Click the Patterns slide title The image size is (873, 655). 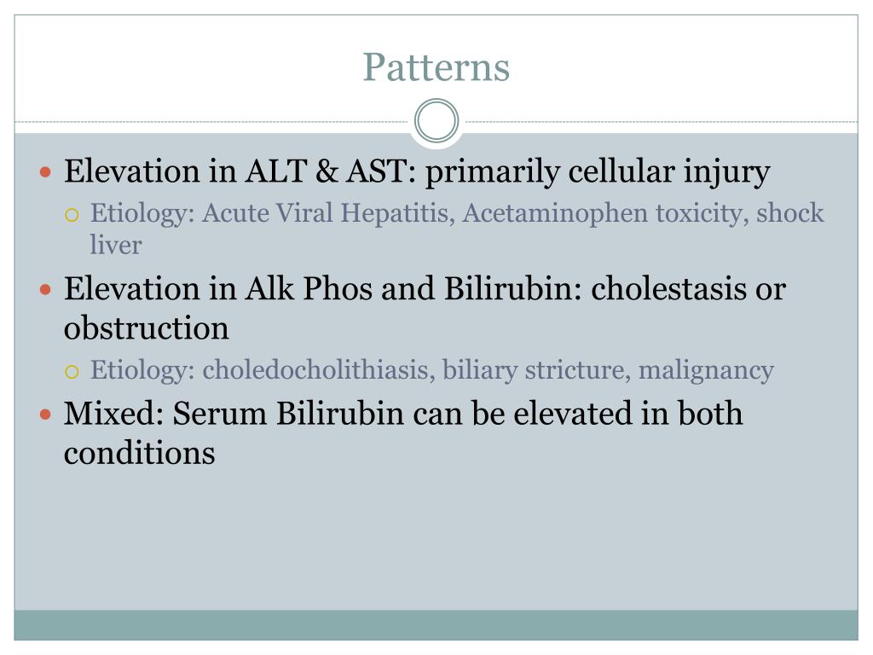(x=436, y=67)
